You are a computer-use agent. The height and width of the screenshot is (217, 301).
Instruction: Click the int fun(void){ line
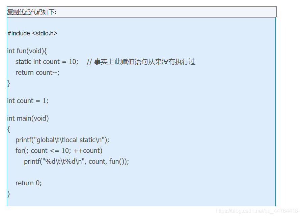pyautogui.click(x=27, y=51)
